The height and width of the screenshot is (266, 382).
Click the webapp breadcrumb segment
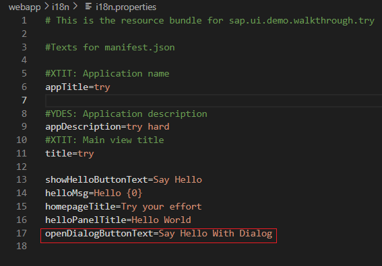click(25, 7)
